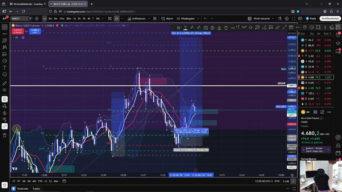Open time axis settings gear
Screen dimensions: 342x192
292,175
